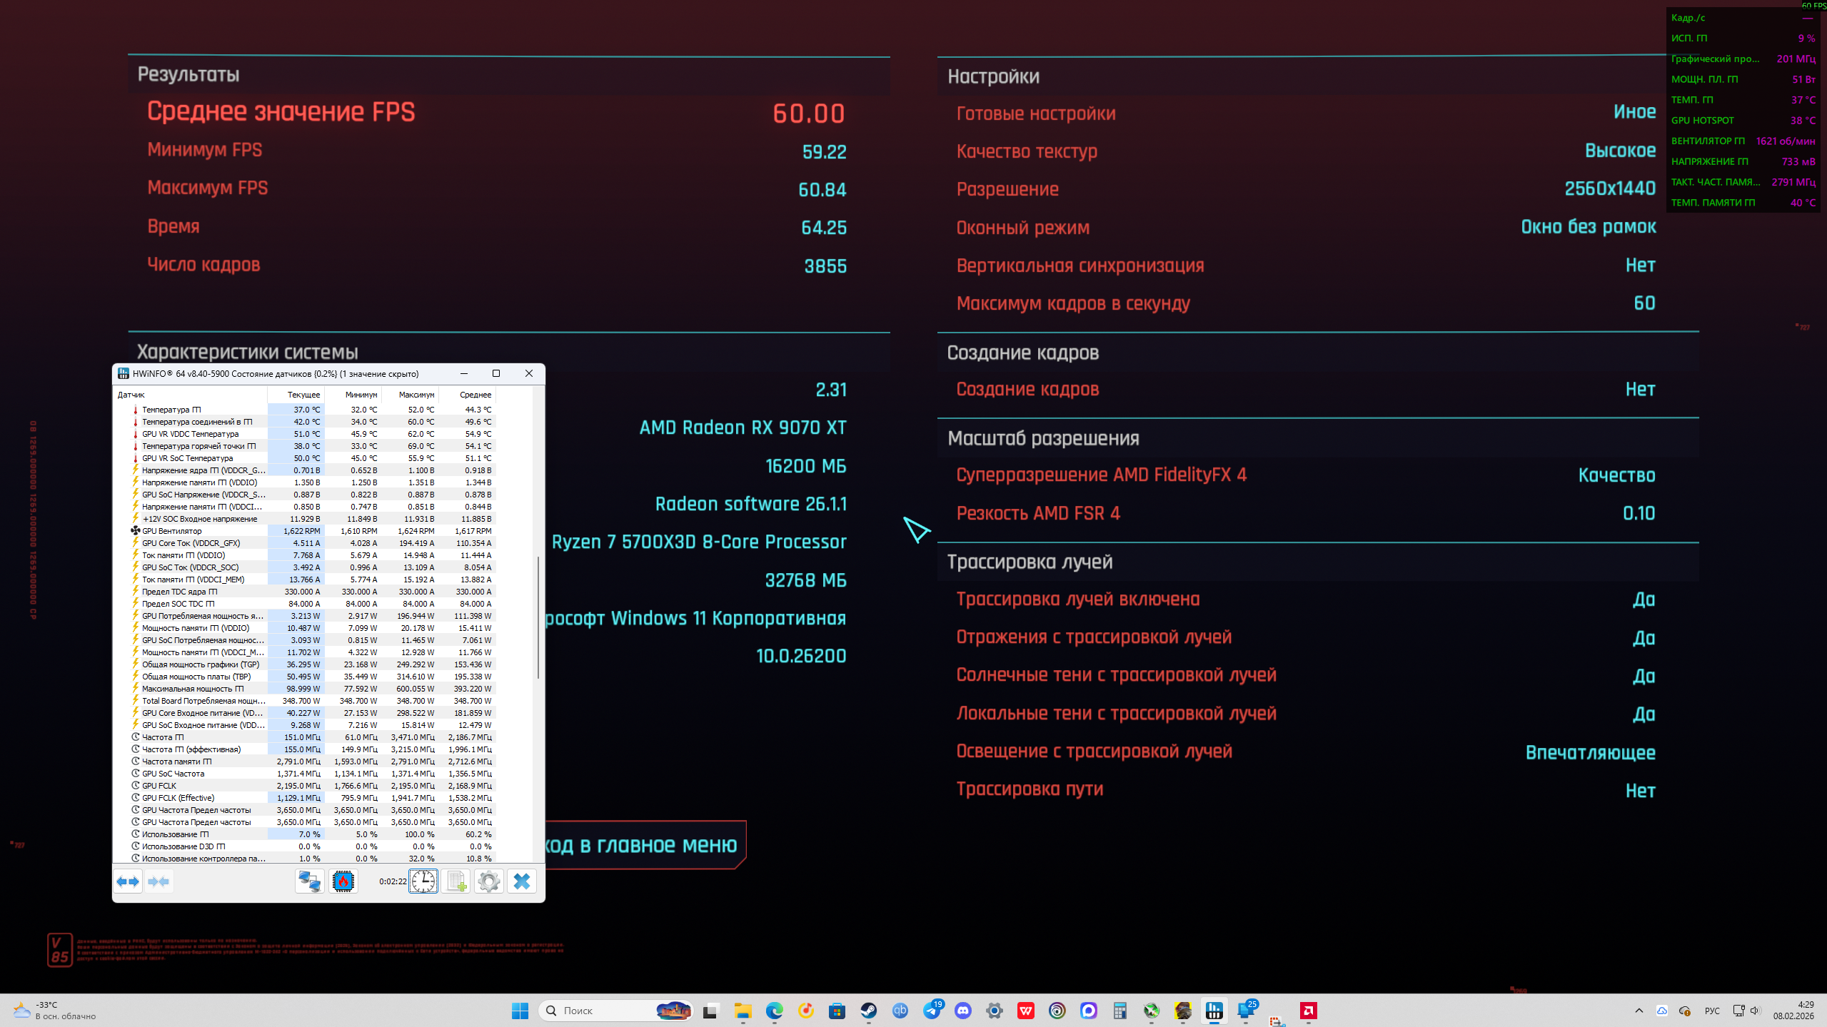Show hidden system tray icons chevron
This screenshot has height=1027, width=1827.
tap(1639, 1011)
